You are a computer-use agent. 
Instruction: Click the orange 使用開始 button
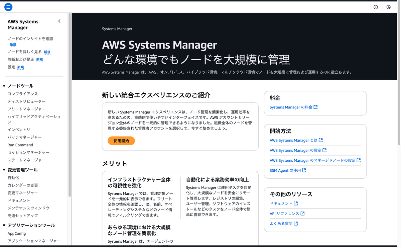coord(121,141)
